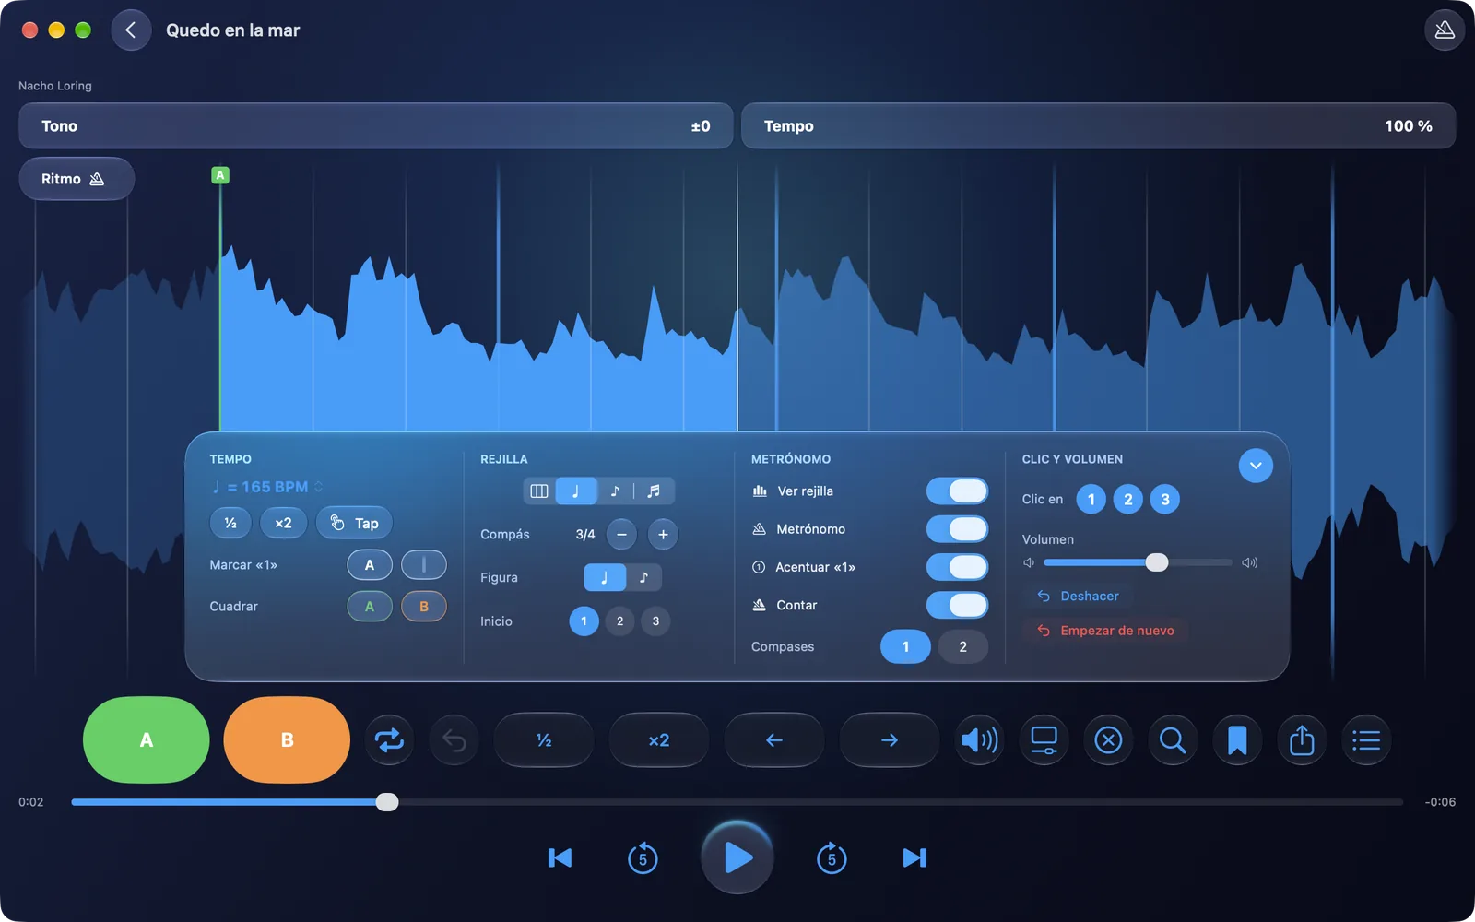This screenshot has width=1475, height=922.
Task: Click Empezar de nuevo
Action: coord(1106,631)
